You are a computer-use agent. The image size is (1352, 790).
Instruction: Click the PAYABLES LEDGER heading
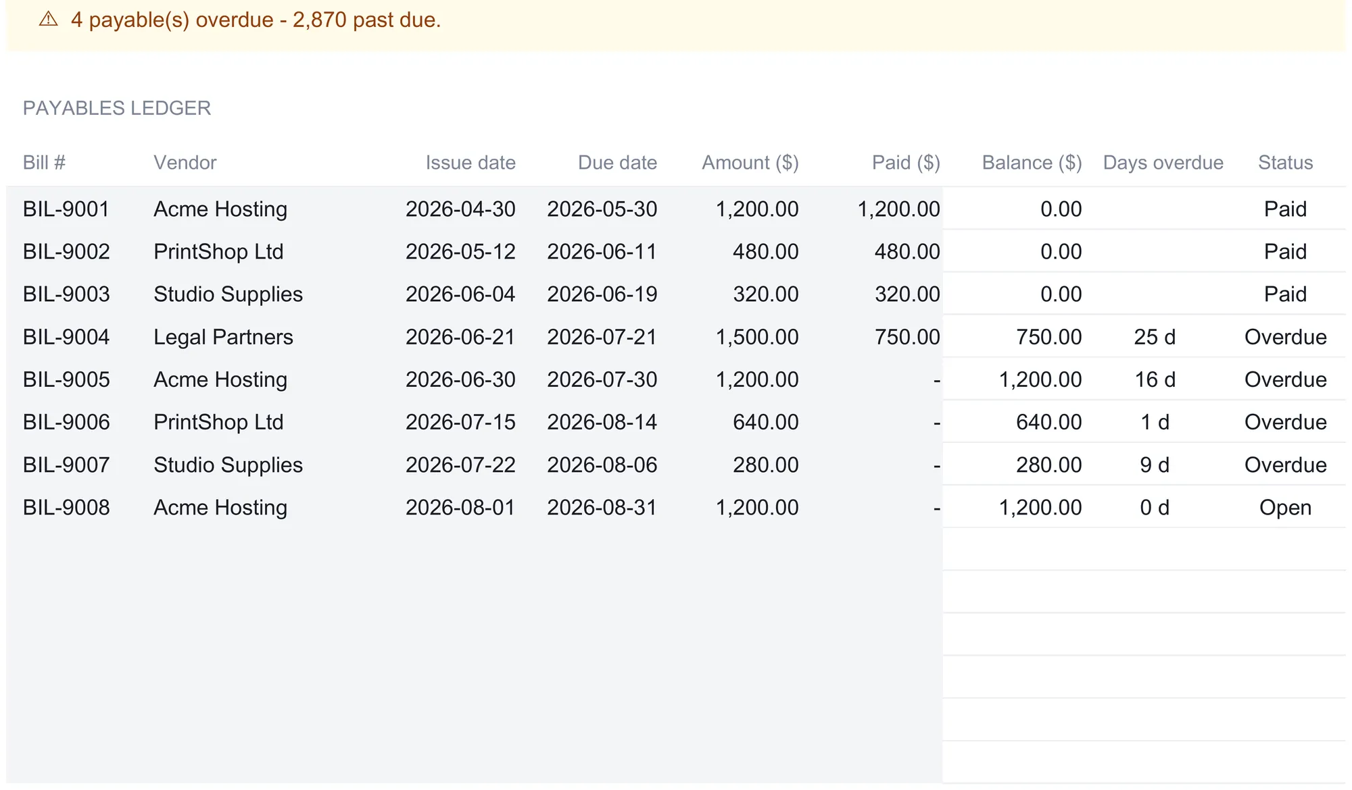pos(117,108)
